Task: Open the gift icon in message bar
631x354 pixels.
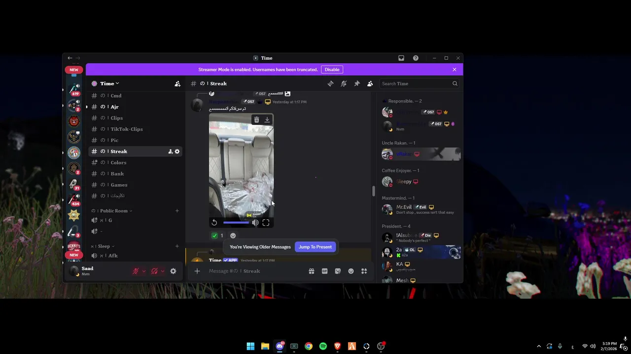Action: (312, 271)
